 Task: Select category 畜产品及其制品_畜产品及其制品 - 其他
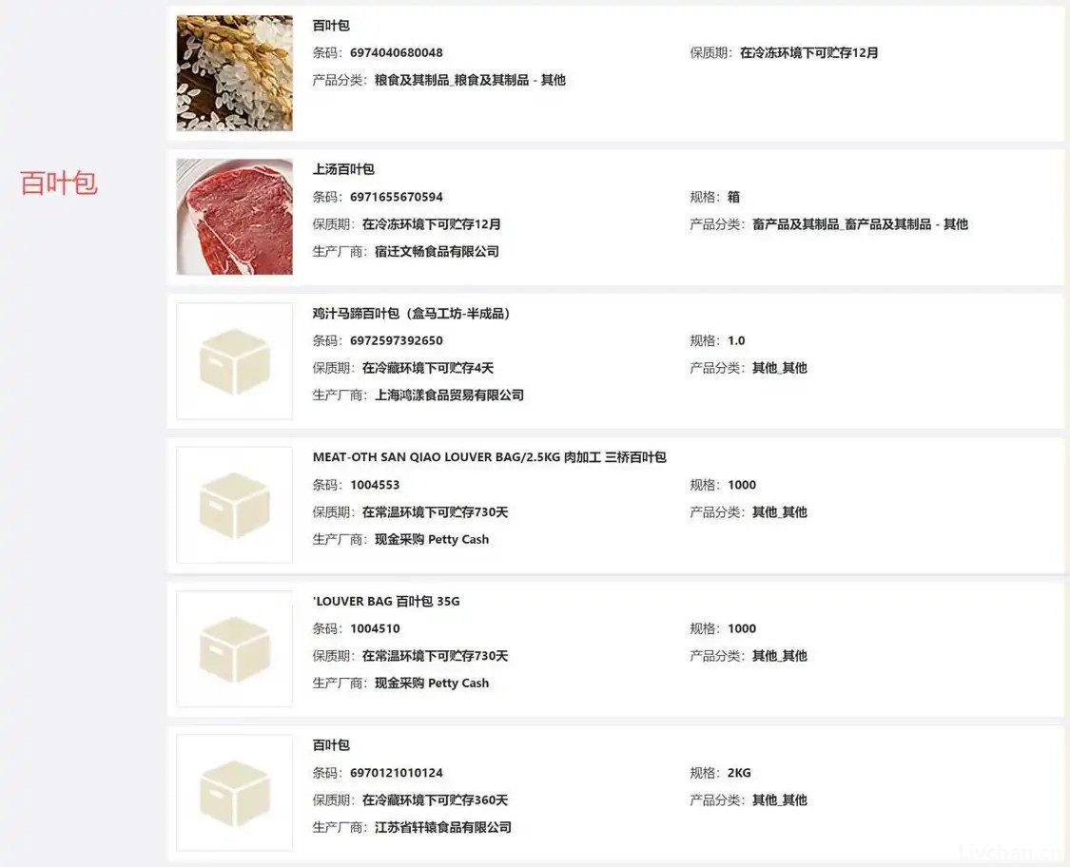tap(860, 224)
